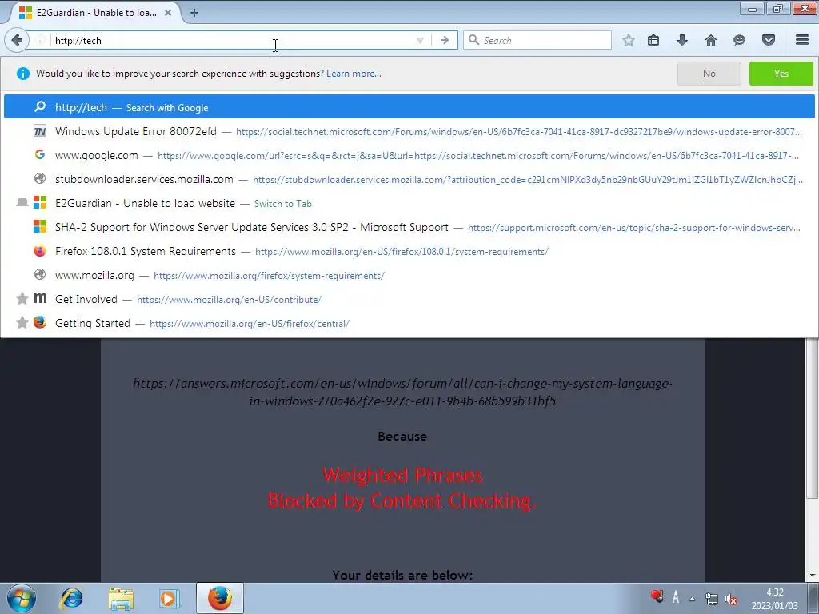
Task: Click the scrollbar down arrow
Action: pos(813,576)
